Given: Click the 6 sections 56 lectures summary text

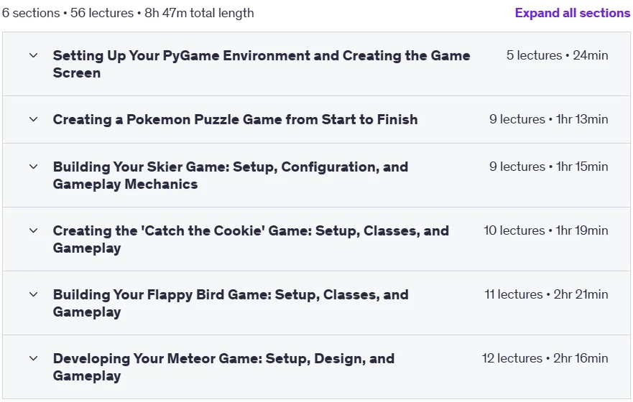Looking at the screenshot, I should (x=128, y=13).
